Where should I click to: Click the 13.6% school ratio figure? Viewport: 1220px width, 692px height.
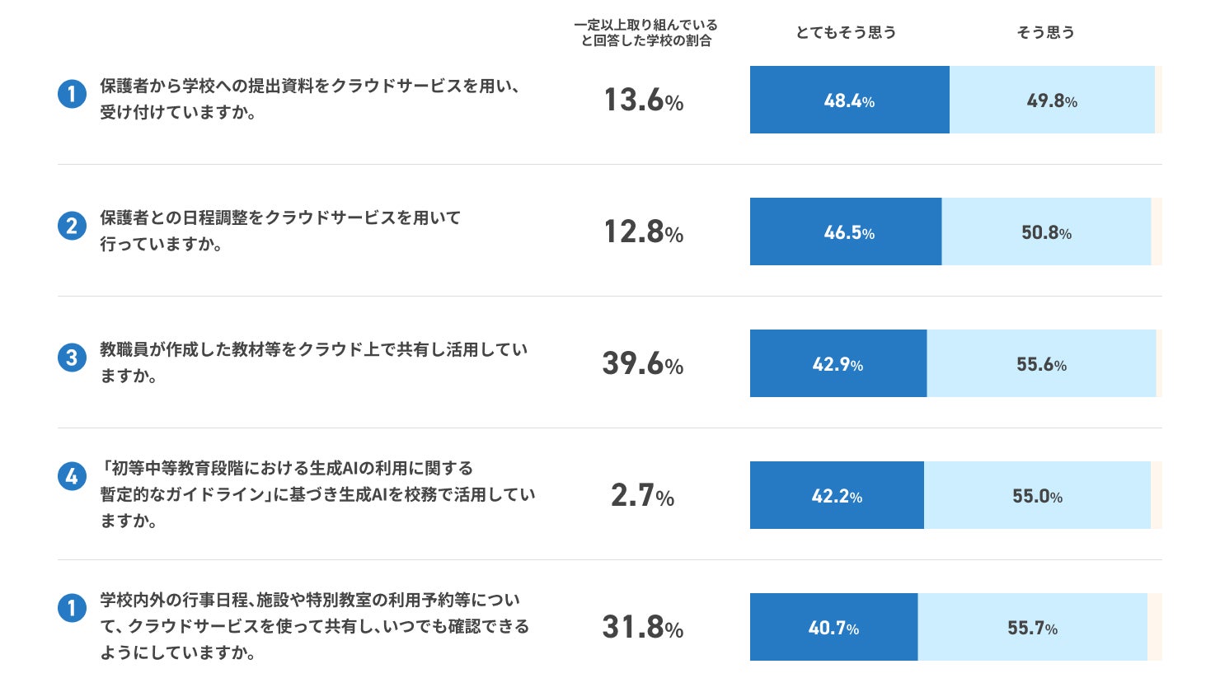(644, 101)
